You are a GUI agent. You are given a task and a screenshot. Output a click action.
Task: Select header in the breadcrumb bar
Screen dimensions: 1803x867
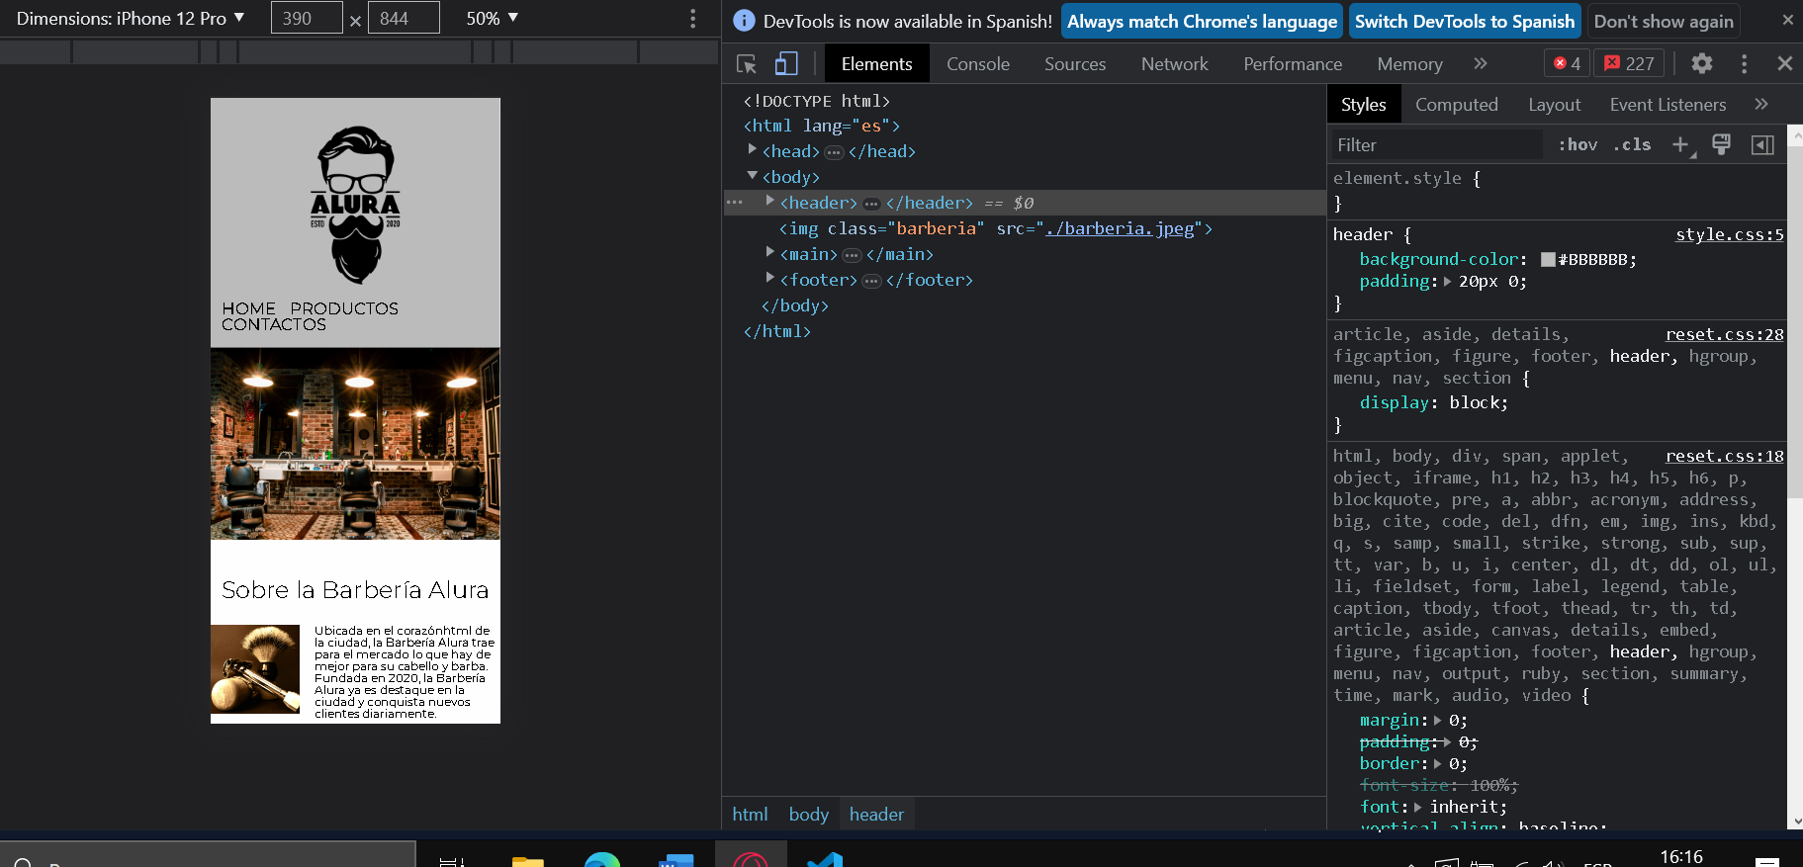876,815
